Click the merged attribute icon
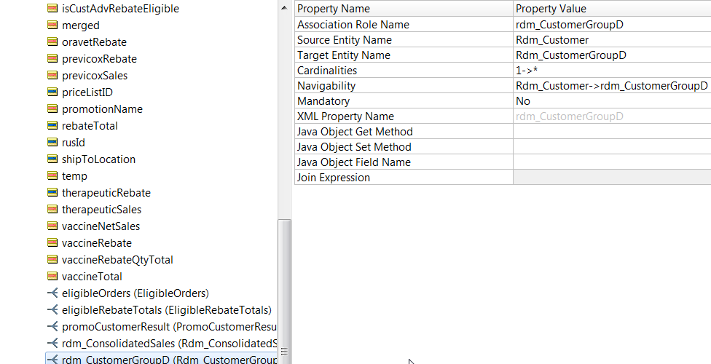The image size is (711, 364). (x=52, y=25)
